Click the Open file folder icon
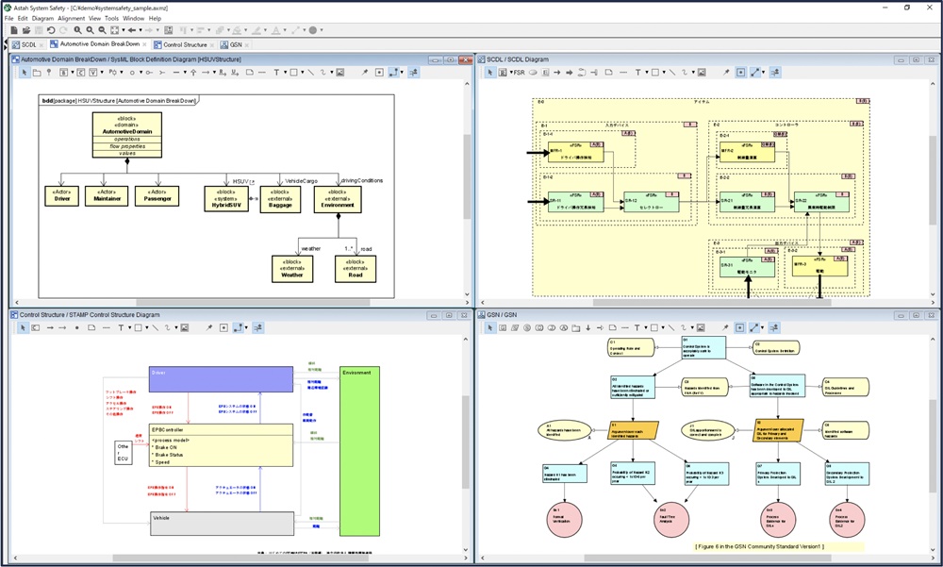This screenshot has width=943, height=567. [x=26, y=30]
